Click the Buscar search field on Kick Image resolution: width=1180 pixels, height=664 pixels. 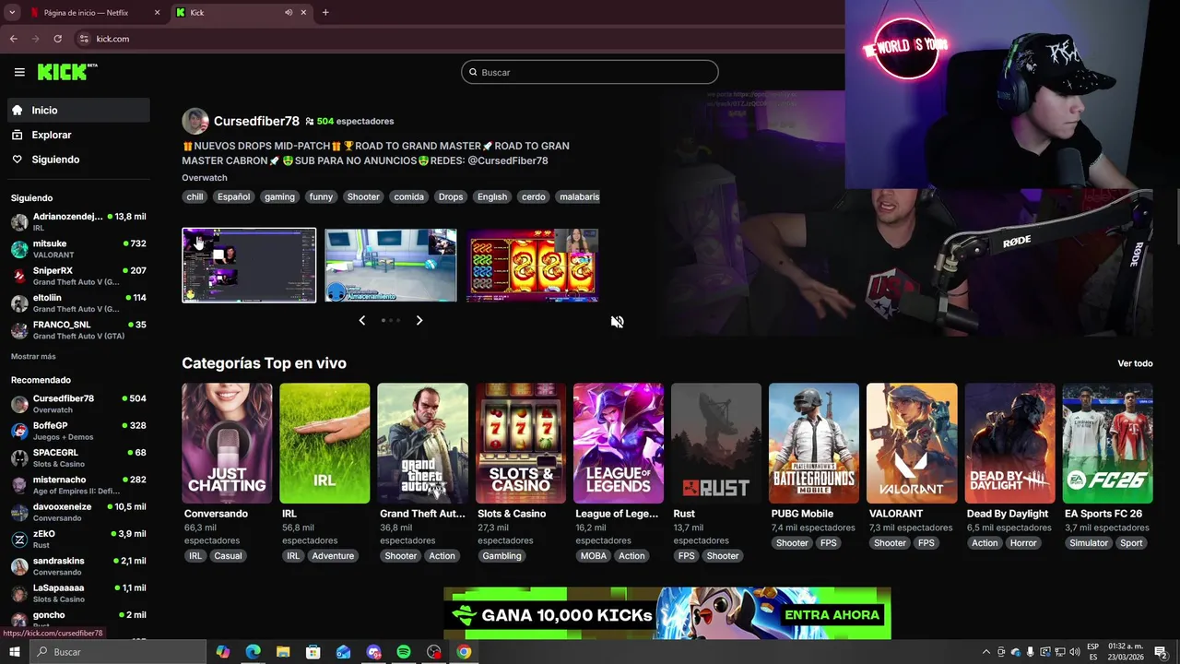pyautogui.click(x=590, y=72)
